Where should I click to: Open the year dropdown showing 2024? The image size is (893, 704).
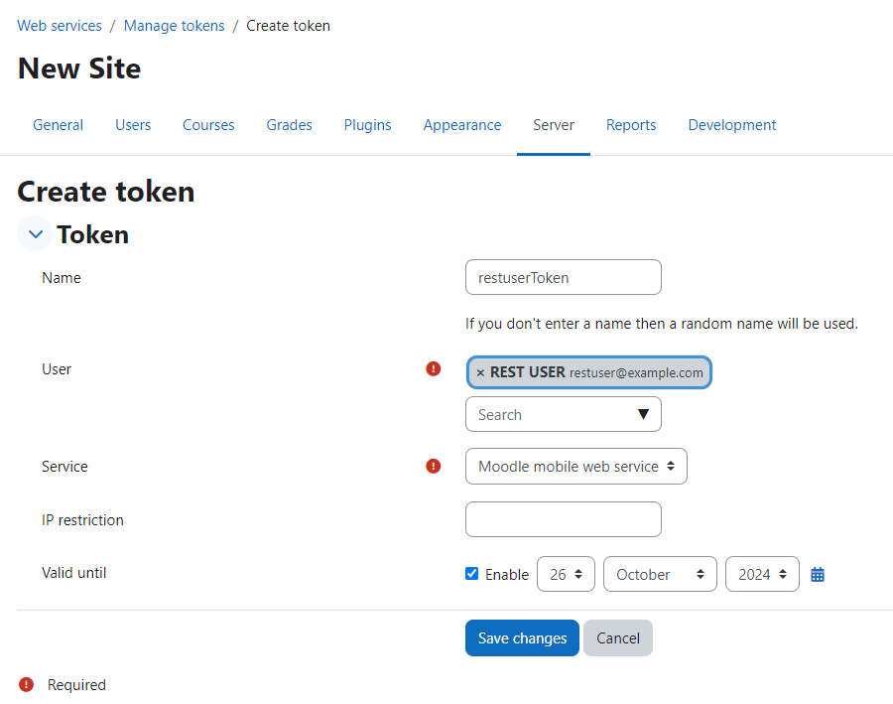click(762, 574)
